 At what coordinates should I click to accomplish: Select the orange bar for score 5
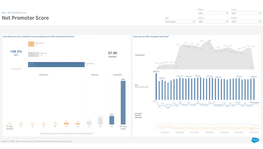(67, 124)
